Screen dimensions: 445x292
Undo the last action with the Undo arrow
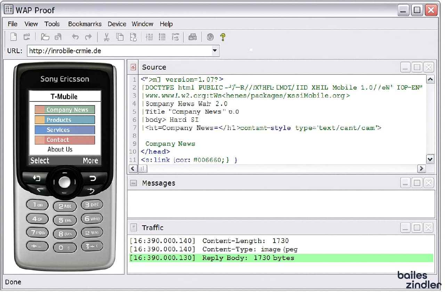[75, 37]
